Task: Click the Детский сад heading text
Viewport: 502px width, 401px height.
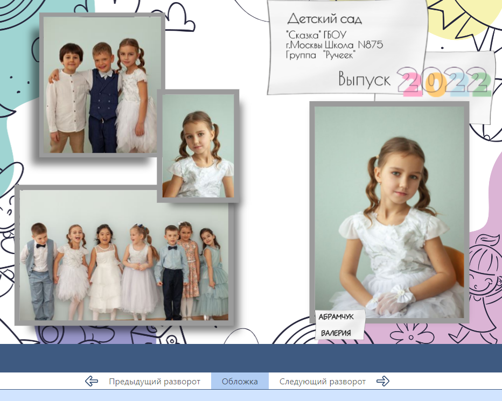Action: [324, 20]
